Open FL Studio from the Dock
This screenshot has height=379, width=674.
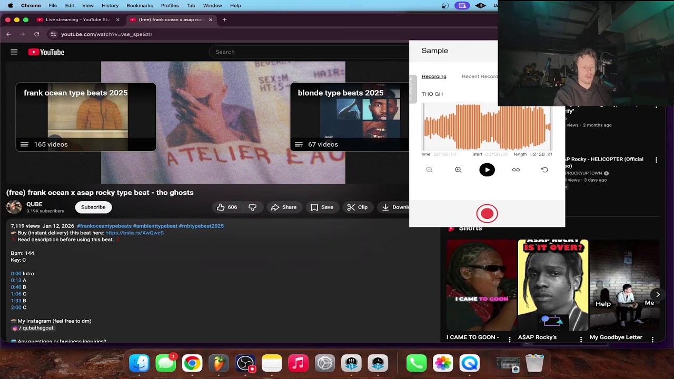(219, 363)
